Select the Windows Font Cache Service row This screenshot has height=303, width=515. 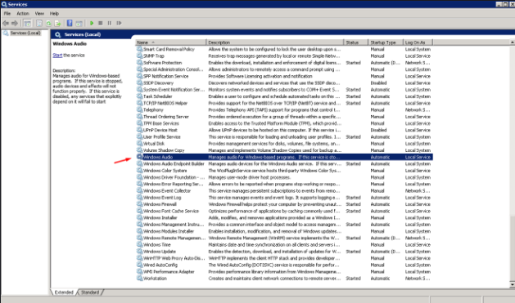284,211
